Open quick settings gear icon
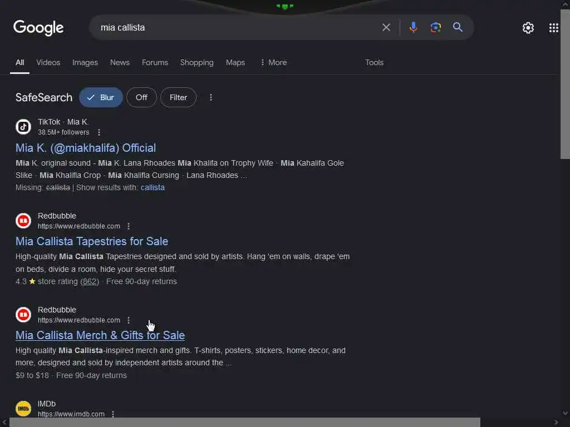This screenshot has width=570, height=427. [x=528, y=28]
